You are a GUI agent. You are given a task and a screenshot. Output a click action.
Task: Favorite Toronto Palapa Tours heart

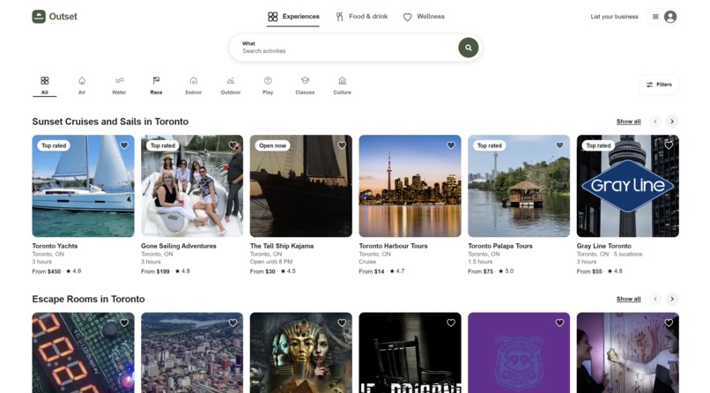(x=559, y=145)
